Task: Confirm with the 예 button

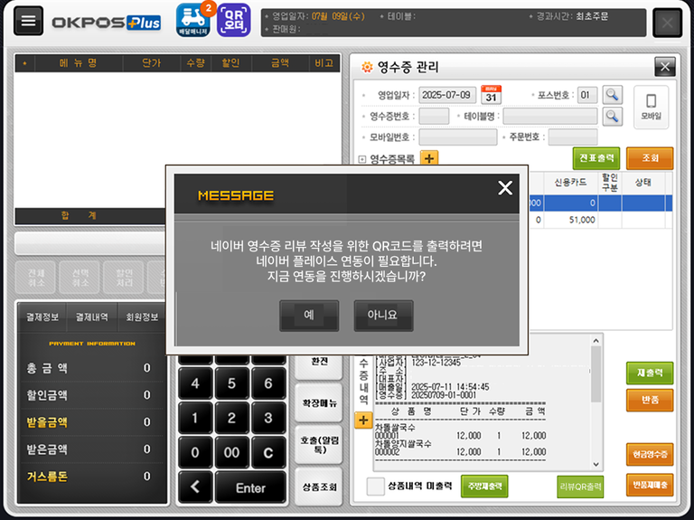Action: [309, 316]
